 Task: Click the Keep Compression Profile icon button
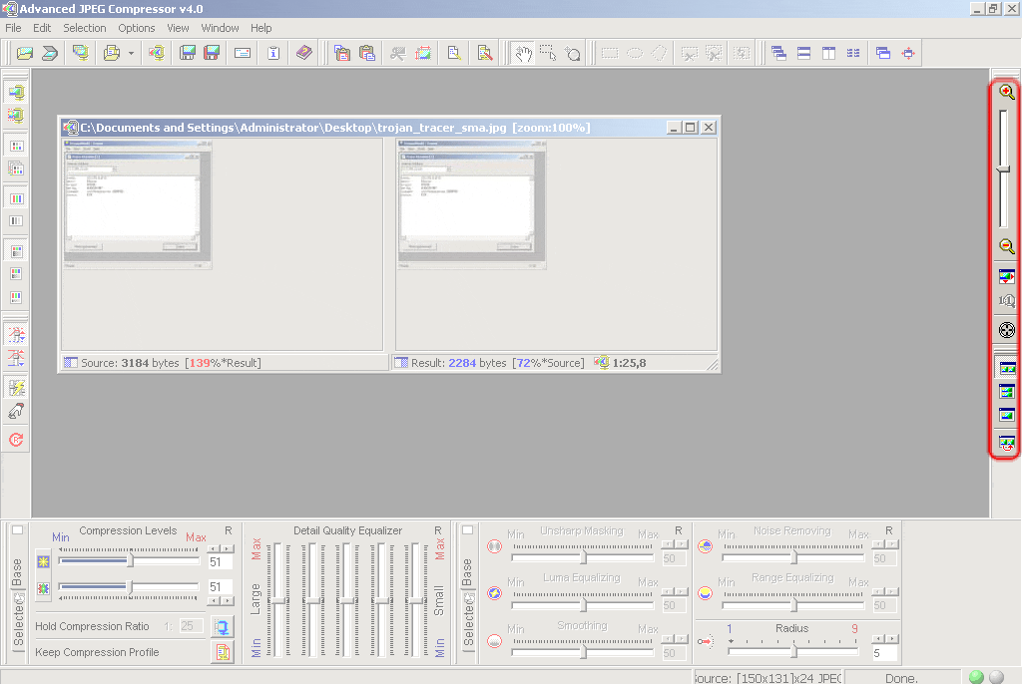(222, 653)
